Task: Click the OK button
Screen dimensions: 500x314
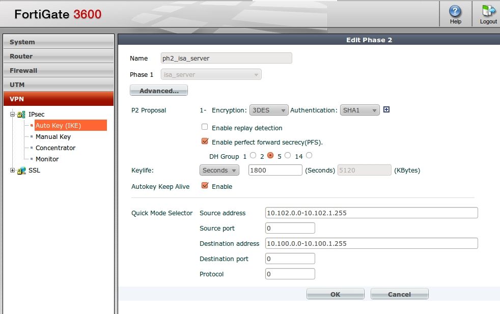Action: [x=335, y=294]
